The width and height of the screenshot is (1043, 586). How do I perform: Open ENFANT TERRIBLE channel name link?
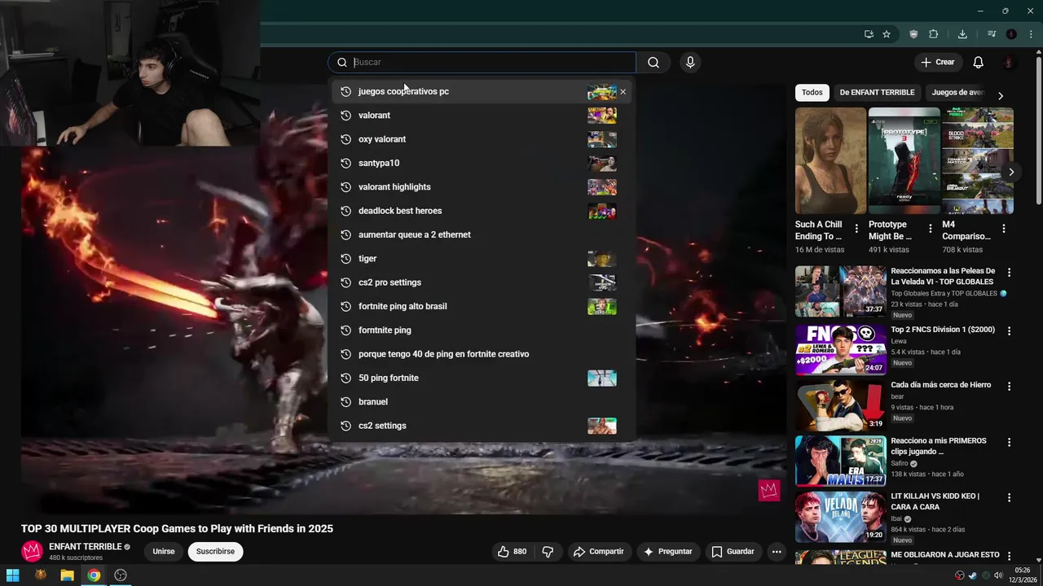pyautogui.click(x=85, y=547)
